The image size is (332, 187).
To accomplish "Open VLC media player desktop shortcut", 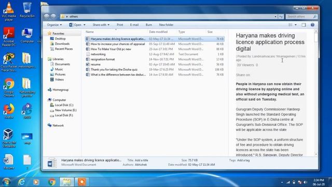I will coord(9,11).
